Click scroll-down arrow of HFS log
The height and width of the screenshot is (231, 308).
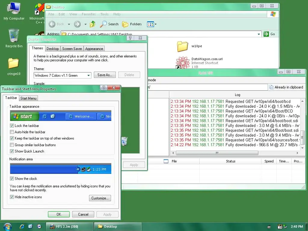303,148
